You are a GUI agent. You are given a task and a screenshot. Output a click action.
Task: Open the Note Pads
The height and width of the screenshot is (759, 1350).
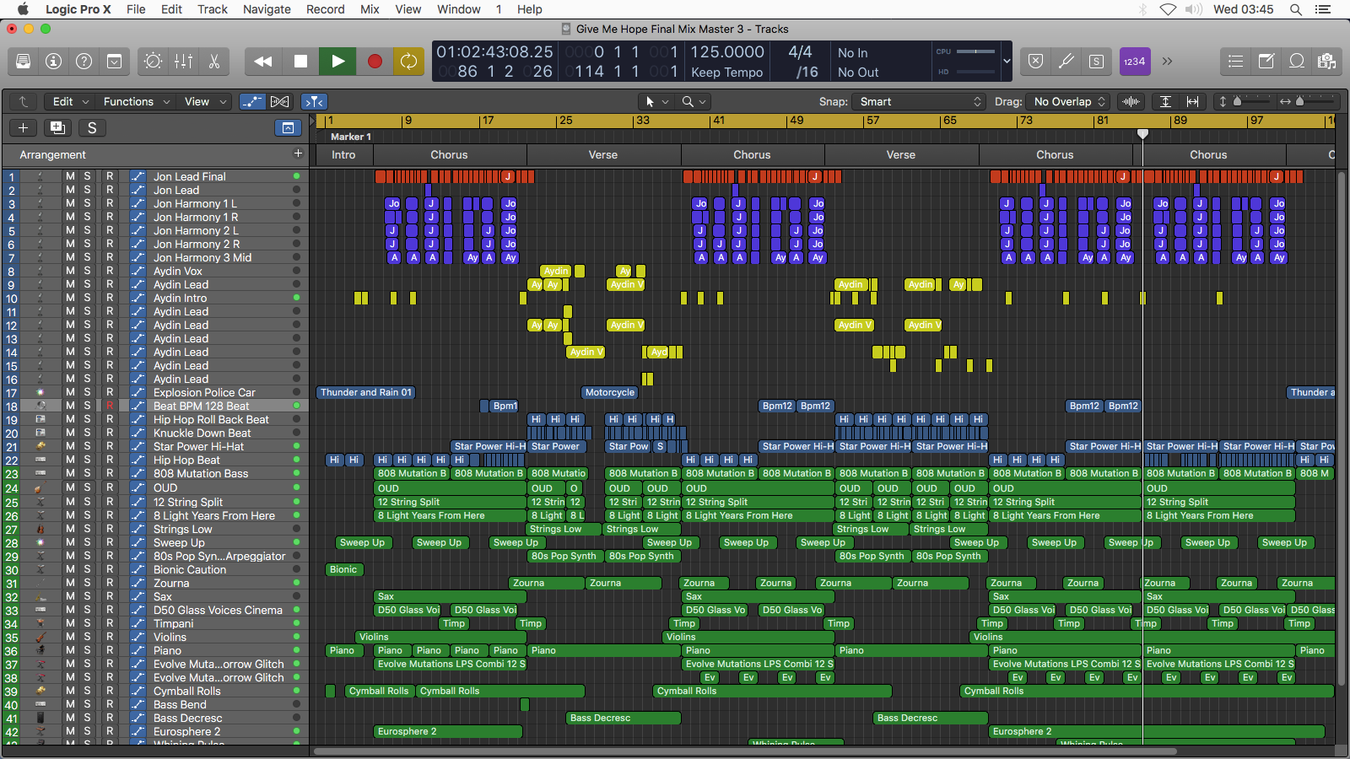tap(1266, 61)
